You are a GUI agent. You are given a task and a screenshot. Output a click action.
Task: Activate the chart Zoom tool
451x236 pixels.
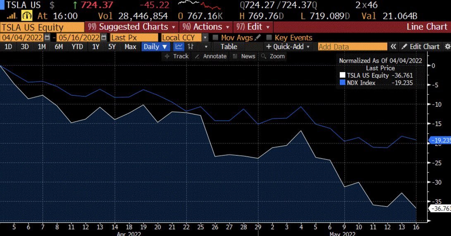tap(273, 56)
